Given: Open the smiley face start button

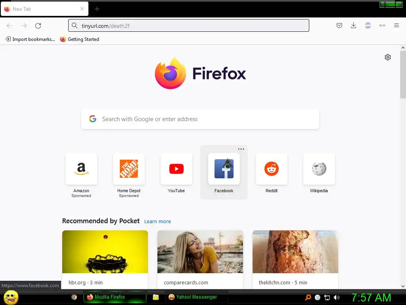Looking at the screenshot, I should coord(11,297).
